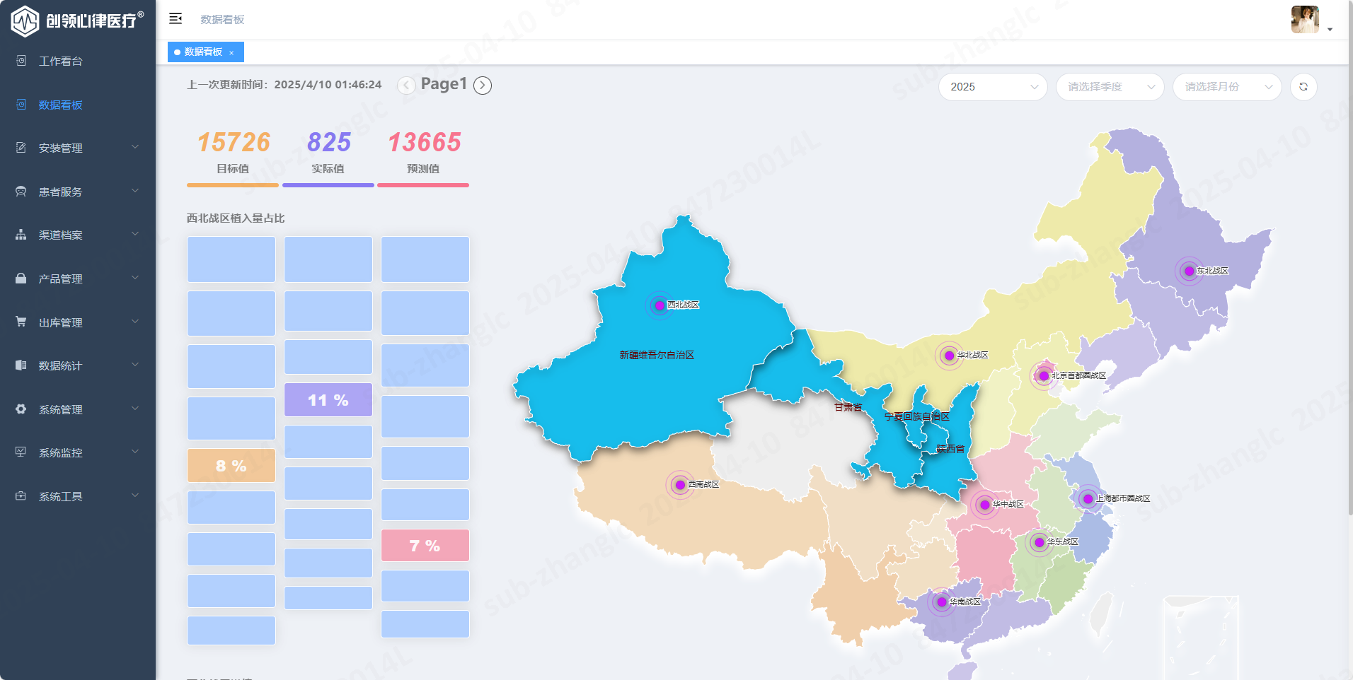Expand the 产品管理 menu chevron
Viewport: 1353px width, 680px height.
click(x=135, y=278)
